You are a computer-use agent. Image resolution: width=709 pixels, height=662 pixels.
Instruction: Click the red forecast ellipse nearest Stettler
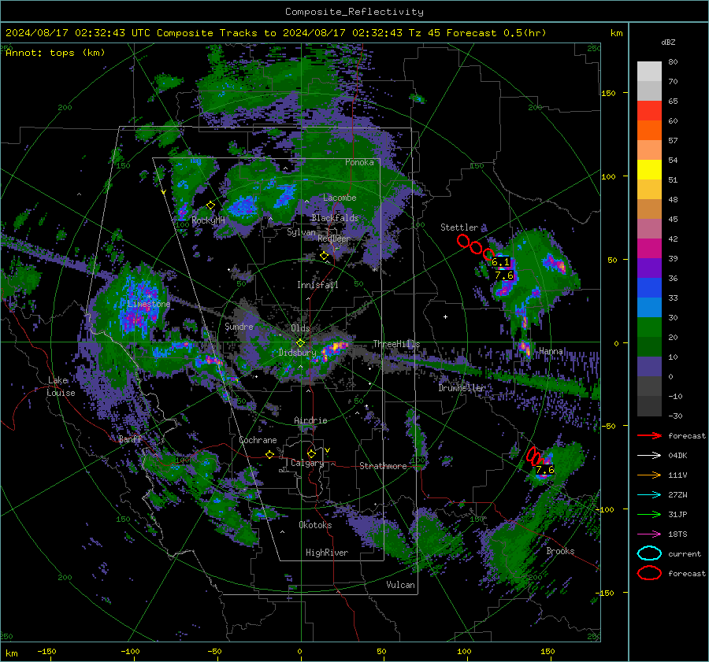(x=463, y=241)
